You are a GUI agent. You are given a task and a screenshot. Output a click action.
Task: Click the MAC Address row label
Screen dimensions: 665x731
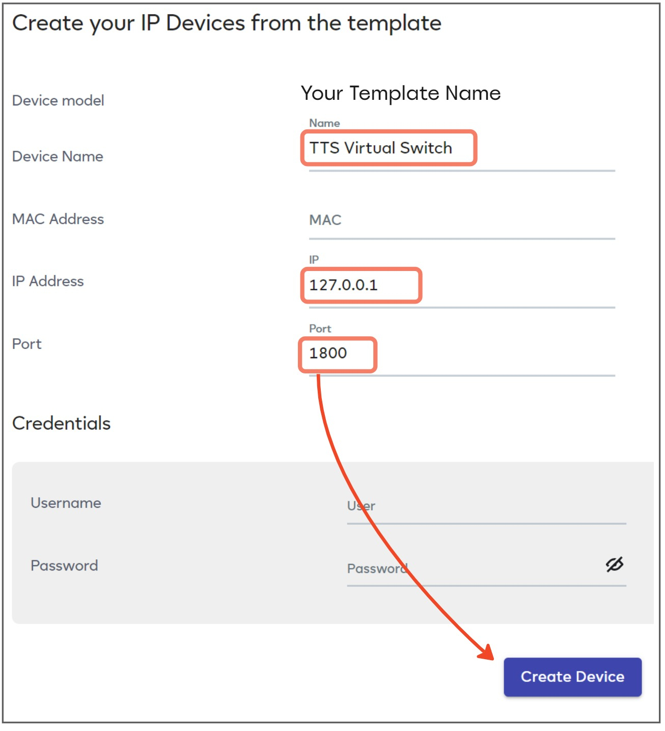pyautogui.click(x=58, y=219)
